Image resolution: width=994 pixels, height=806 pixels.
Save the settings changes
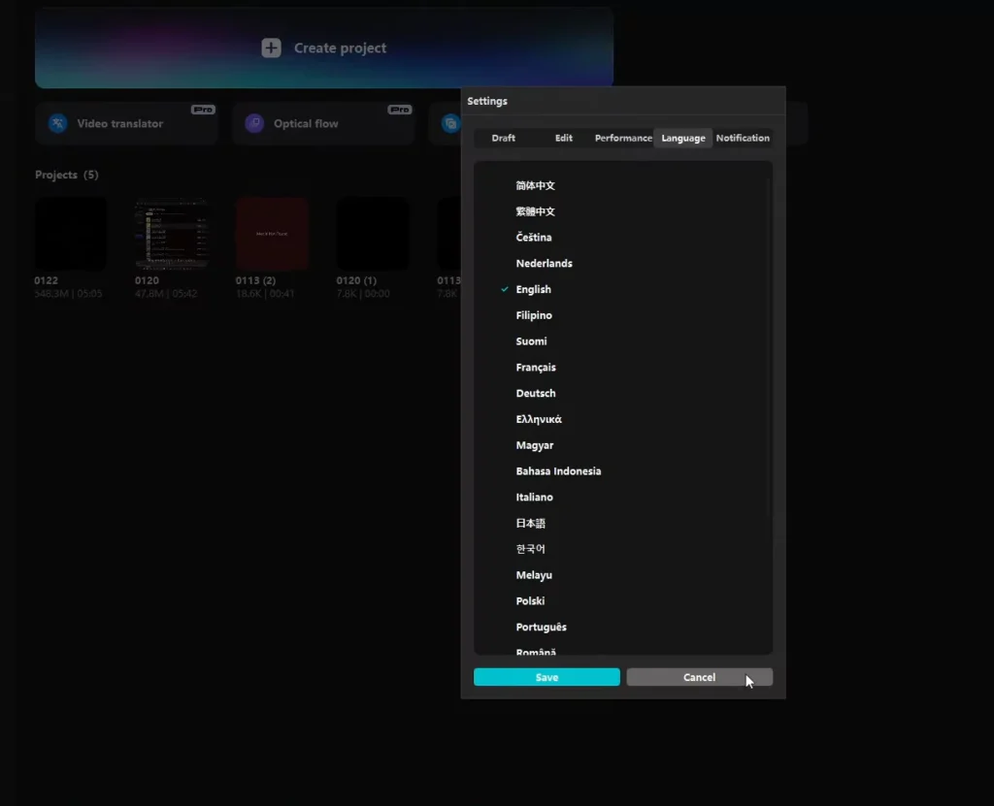click(547, 677)
